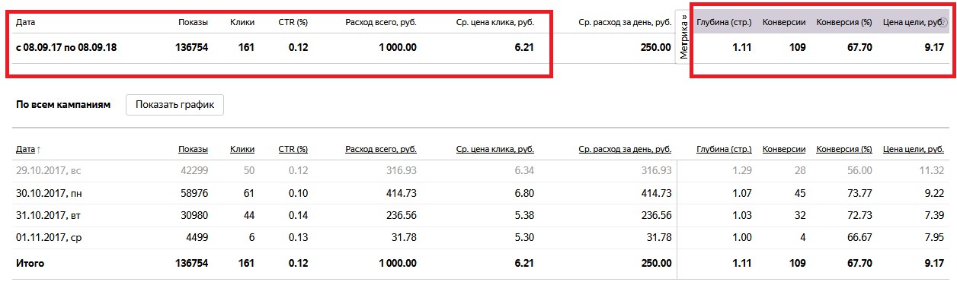Select the 29.10.2017, вс row
Image resolution: width=957 pixels, height=285 pixels.
[x=478, y=170]
